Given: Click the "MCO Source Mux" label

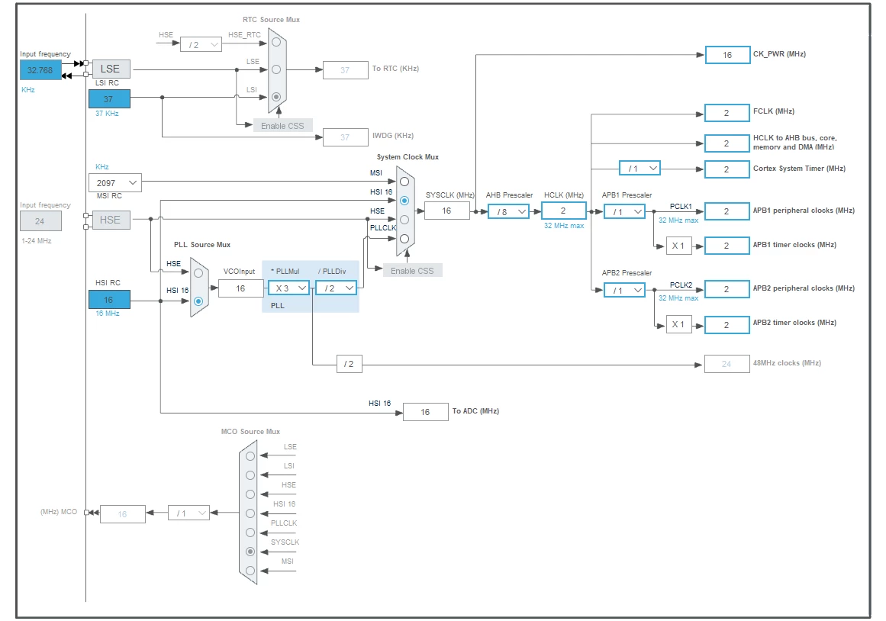Looking at the screenshot, I should [x=250, y=432].
